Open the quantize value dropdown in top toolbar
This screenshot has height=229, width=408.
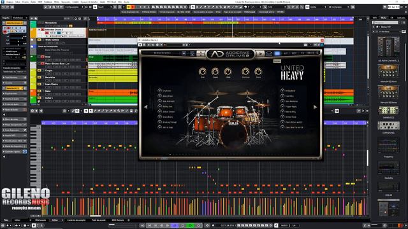point(277,7)
